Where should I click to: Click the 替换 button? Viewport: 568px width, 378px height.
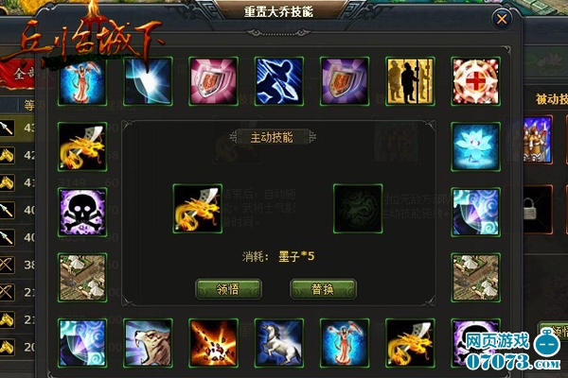coord(323,289)
